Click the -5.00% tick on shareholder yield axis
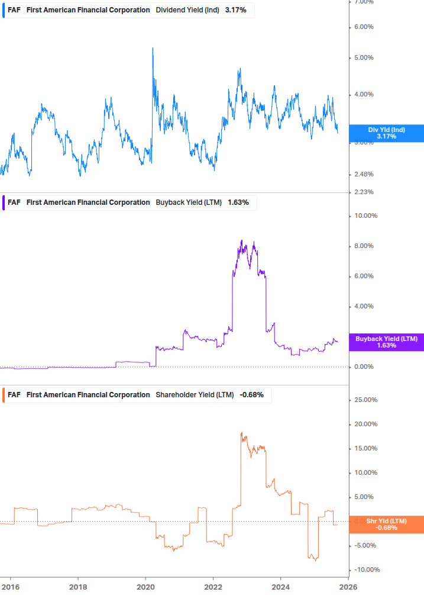The width and height of the screenshot is (424, 595). pyautogui.click(x=365, y=546)
